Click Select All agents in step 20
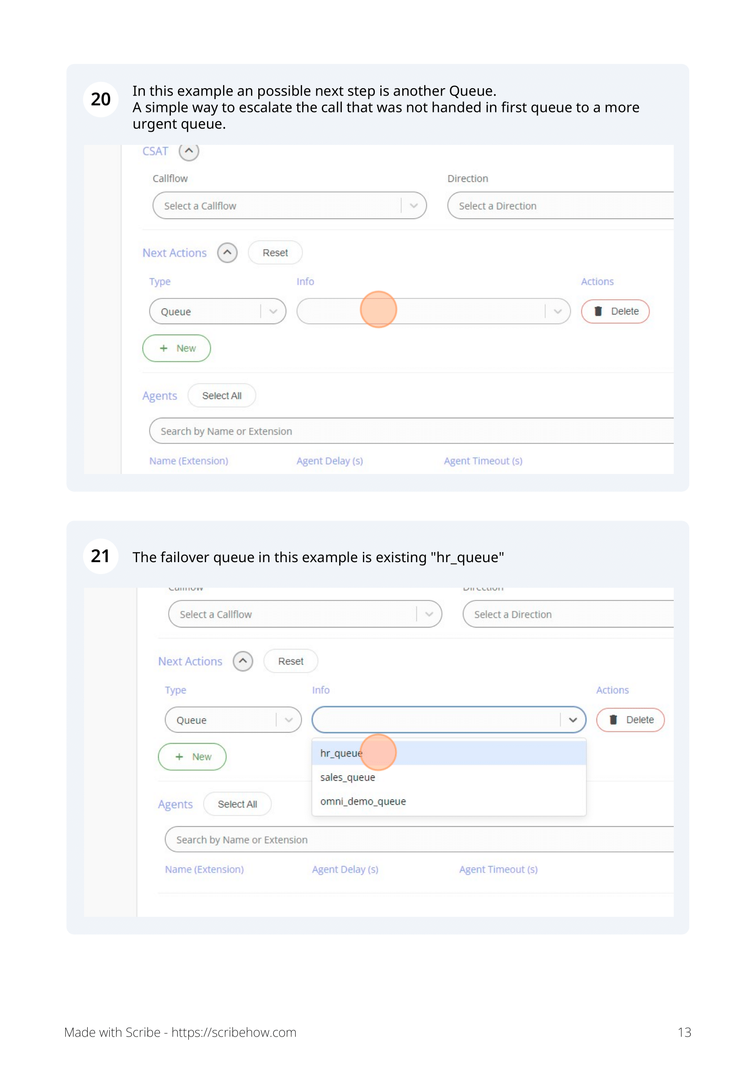756x1069 pixels. pos(222,396)
